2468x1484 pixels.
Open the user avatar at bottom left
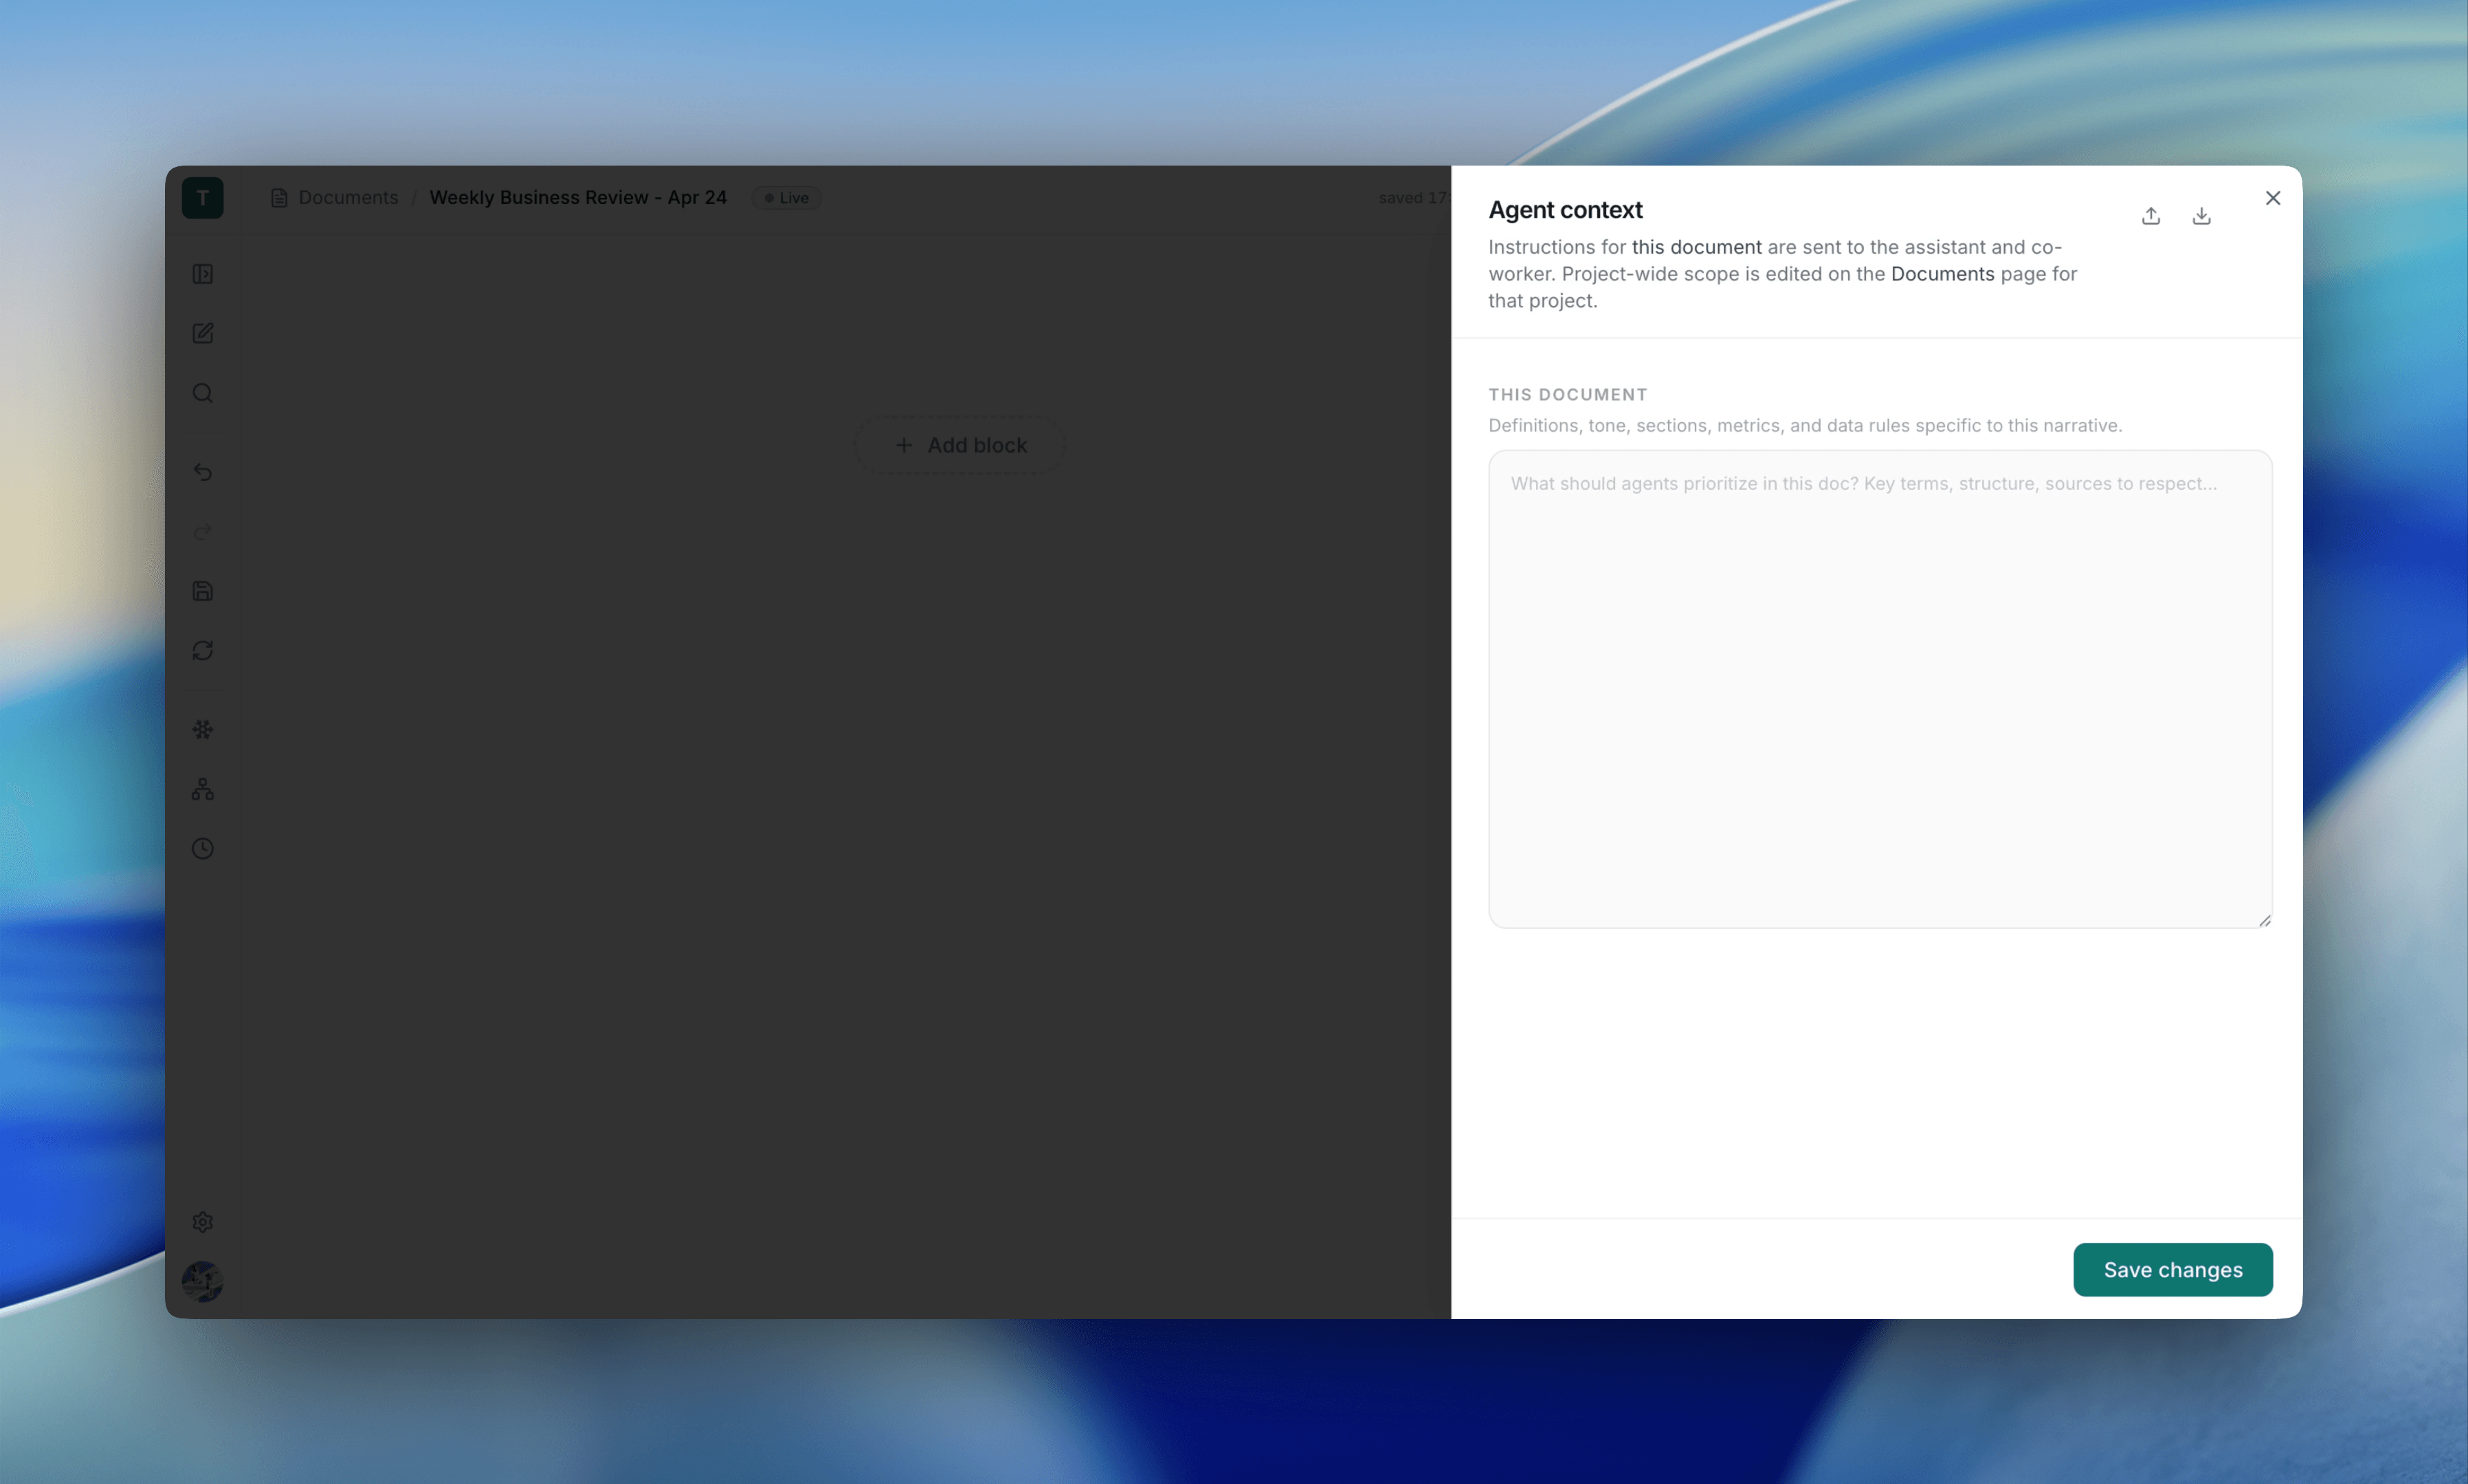point(202,1281)
